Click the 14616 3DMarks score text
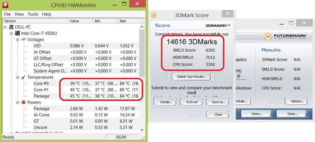This screenshot has height=142, width=315. 192,42
